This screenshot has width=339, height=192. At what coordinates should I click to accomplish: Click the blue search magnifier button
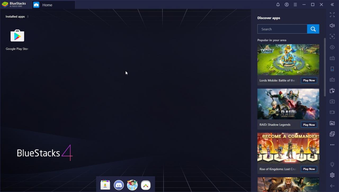click(x=313, y=29)
